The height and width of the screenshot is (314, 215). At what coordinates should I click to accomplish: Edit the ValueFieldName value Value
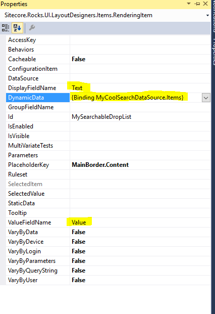tap(79, 222)
